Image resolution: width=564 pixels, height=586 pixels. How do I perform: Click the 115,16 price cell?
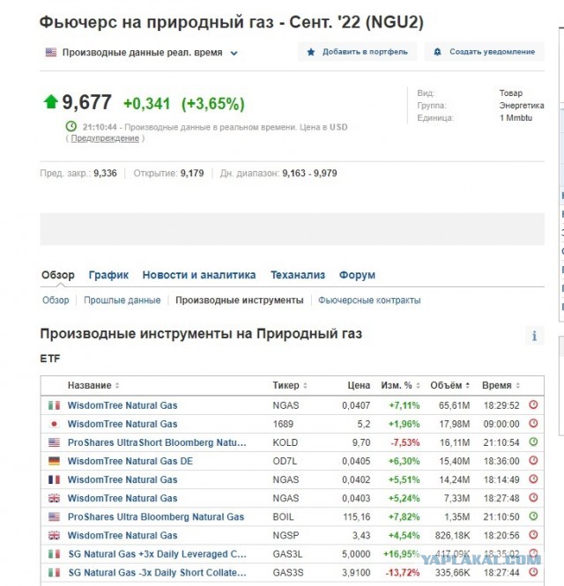(x=357, y=517)
